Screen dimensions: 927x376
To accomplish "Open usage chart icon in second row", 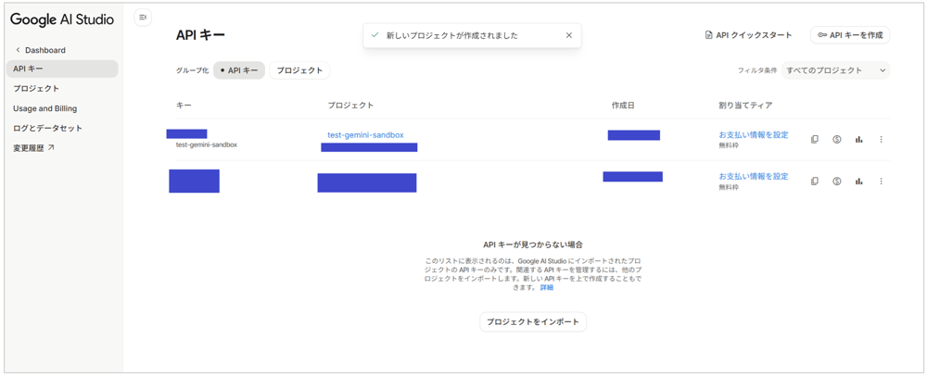I will coord(859,182).
